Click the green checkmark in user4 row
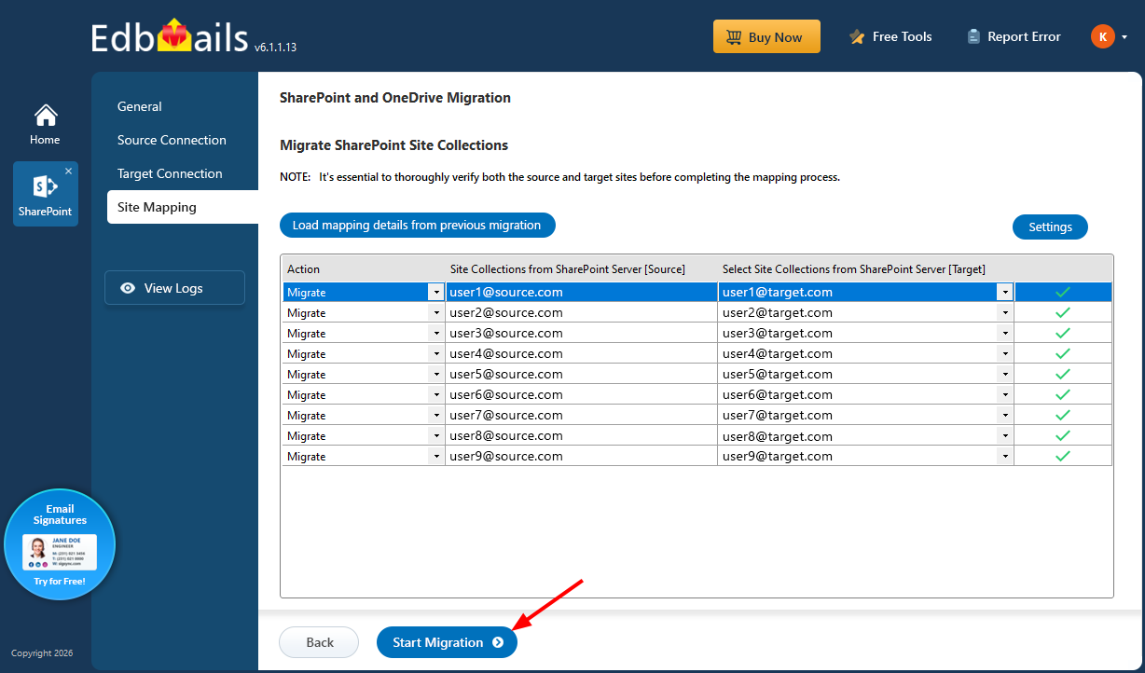Viewport: 1145px width, 673px height. (x=1062, y=353)
